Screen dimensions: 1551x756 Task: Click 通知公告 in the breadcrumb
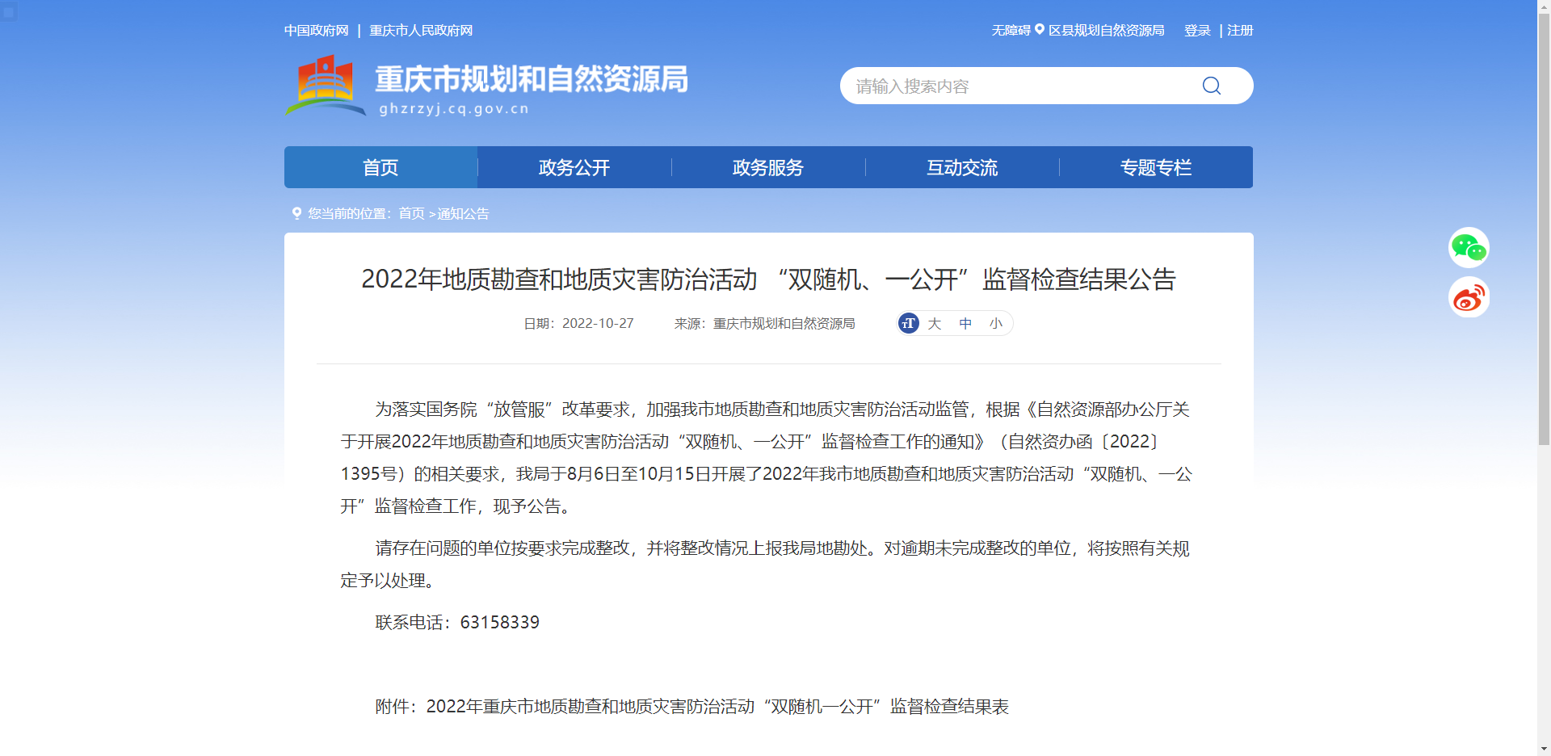[x=463, y=213]
